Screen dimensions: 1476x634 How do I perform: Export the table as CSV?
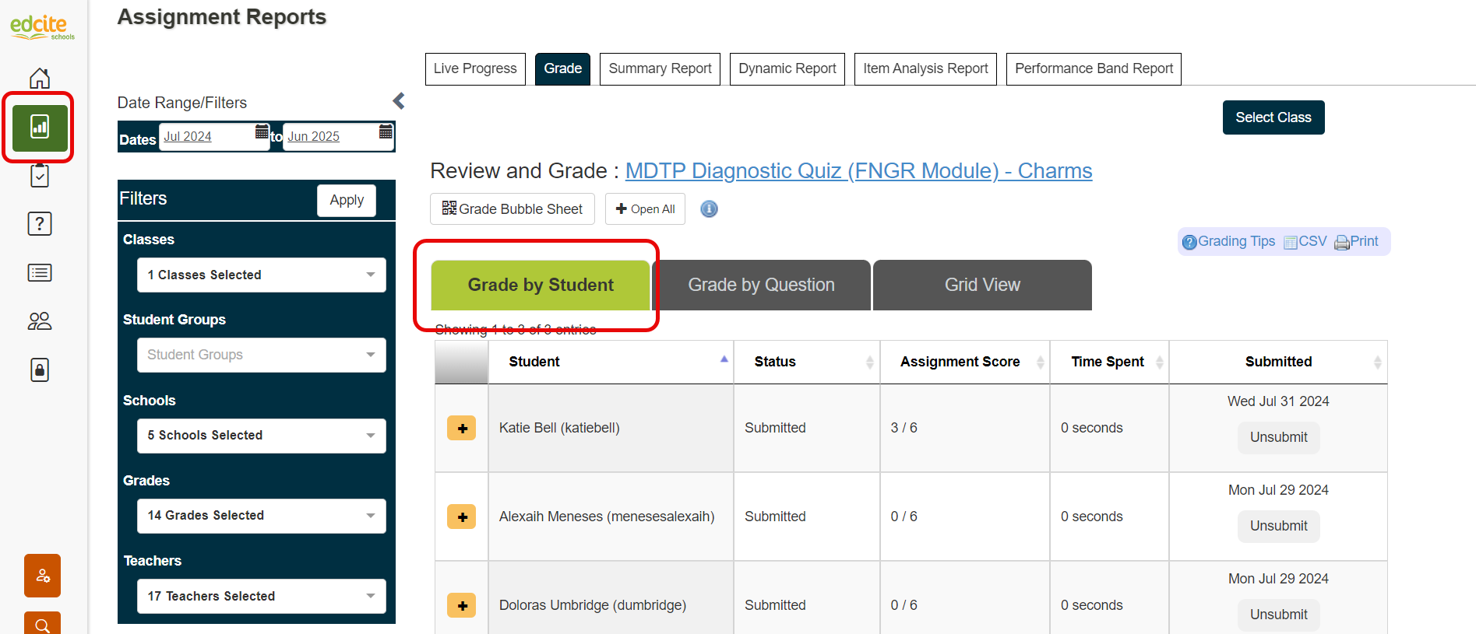tap(1305, 242)
